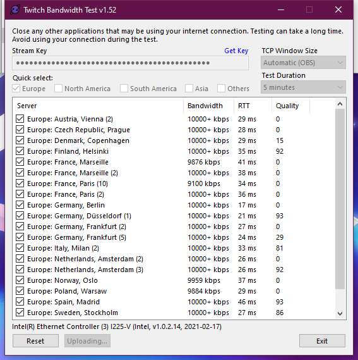Sort the list by Bandwidth column header
358x360 pixels.
coord(208,106)
